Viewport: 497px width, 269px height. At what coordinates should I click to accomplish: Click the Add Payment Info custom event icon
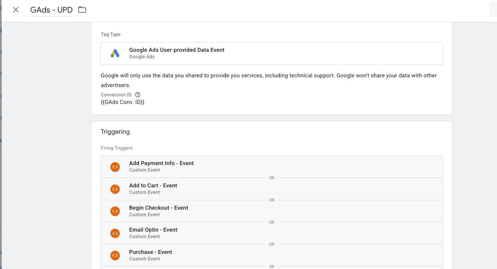pyautogui.click(x=115, y=167)
